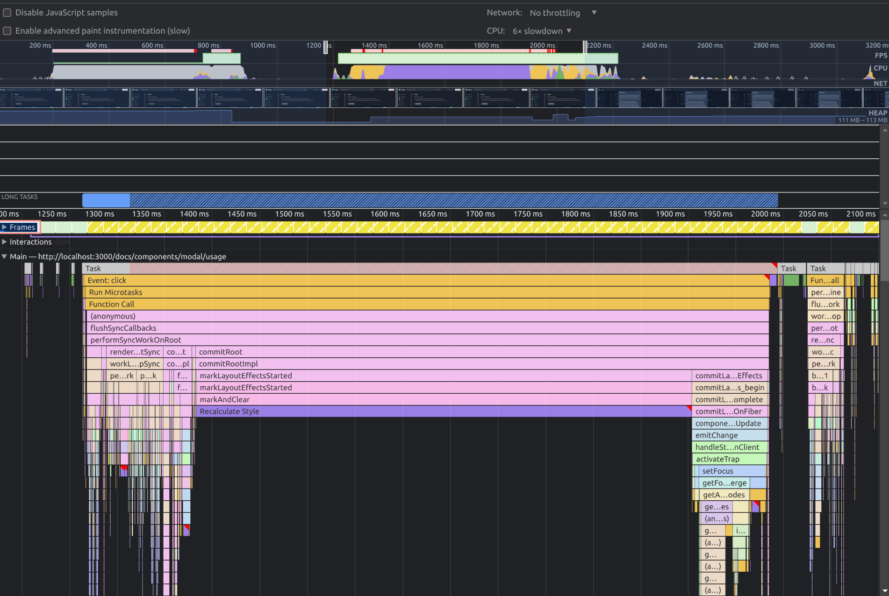Select the commitRootImpl flame bar

coord(482,364)
